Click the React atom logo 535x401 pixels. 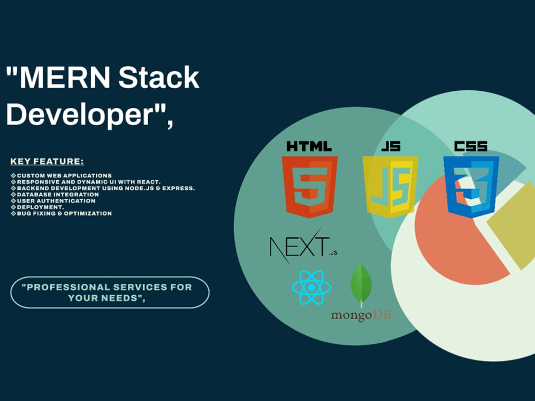[311, 288]
